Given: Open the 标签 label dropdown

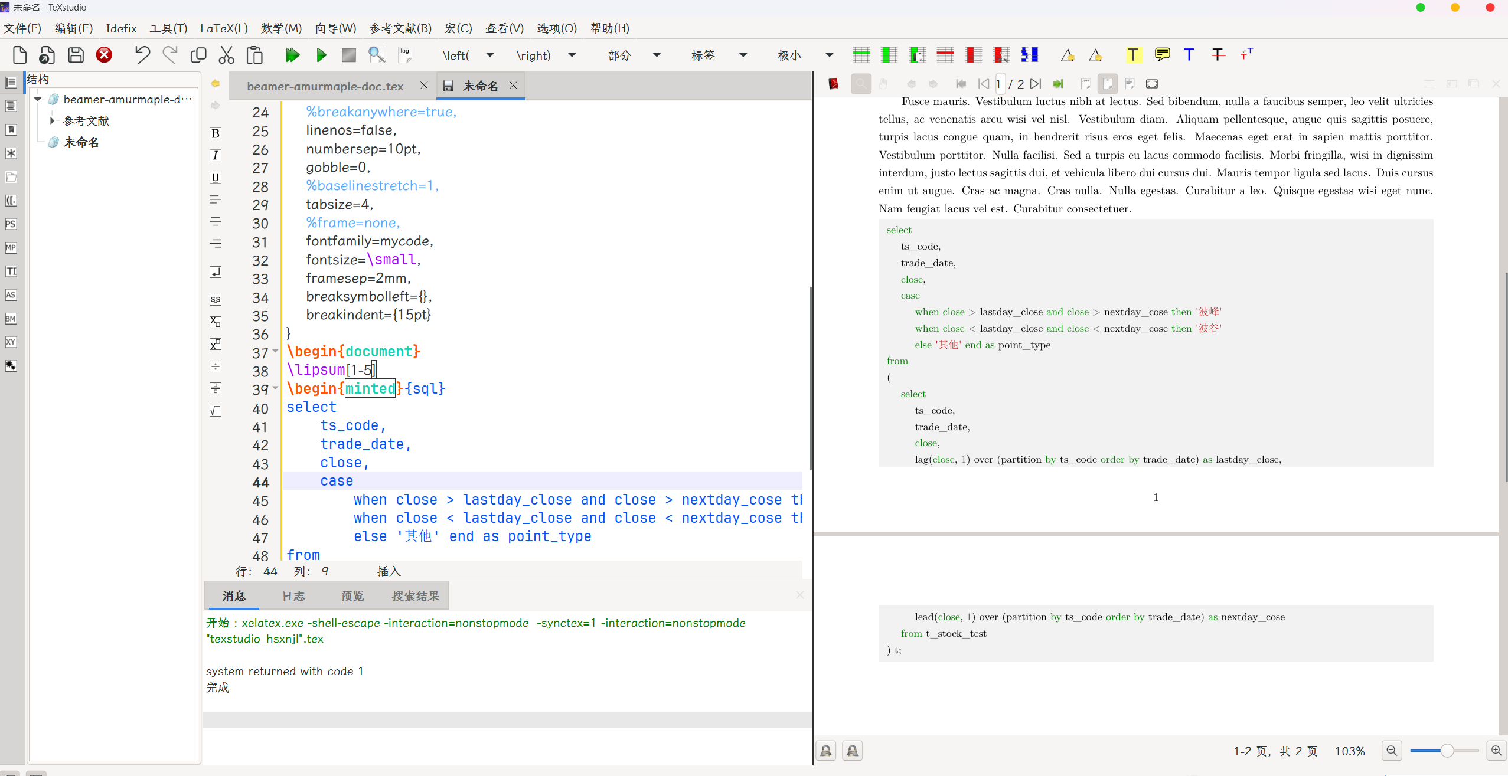Looking at the screenshot, I should point(743,55).
